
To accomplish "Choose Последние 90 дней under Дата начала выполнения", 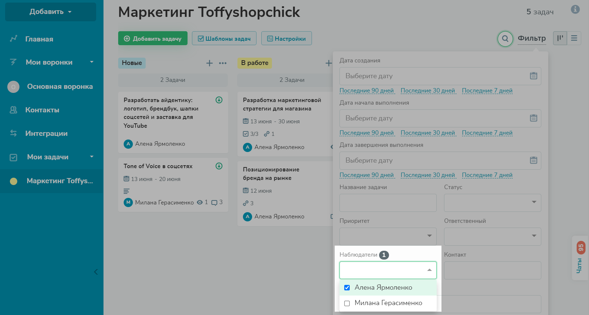I will (367, 133).
